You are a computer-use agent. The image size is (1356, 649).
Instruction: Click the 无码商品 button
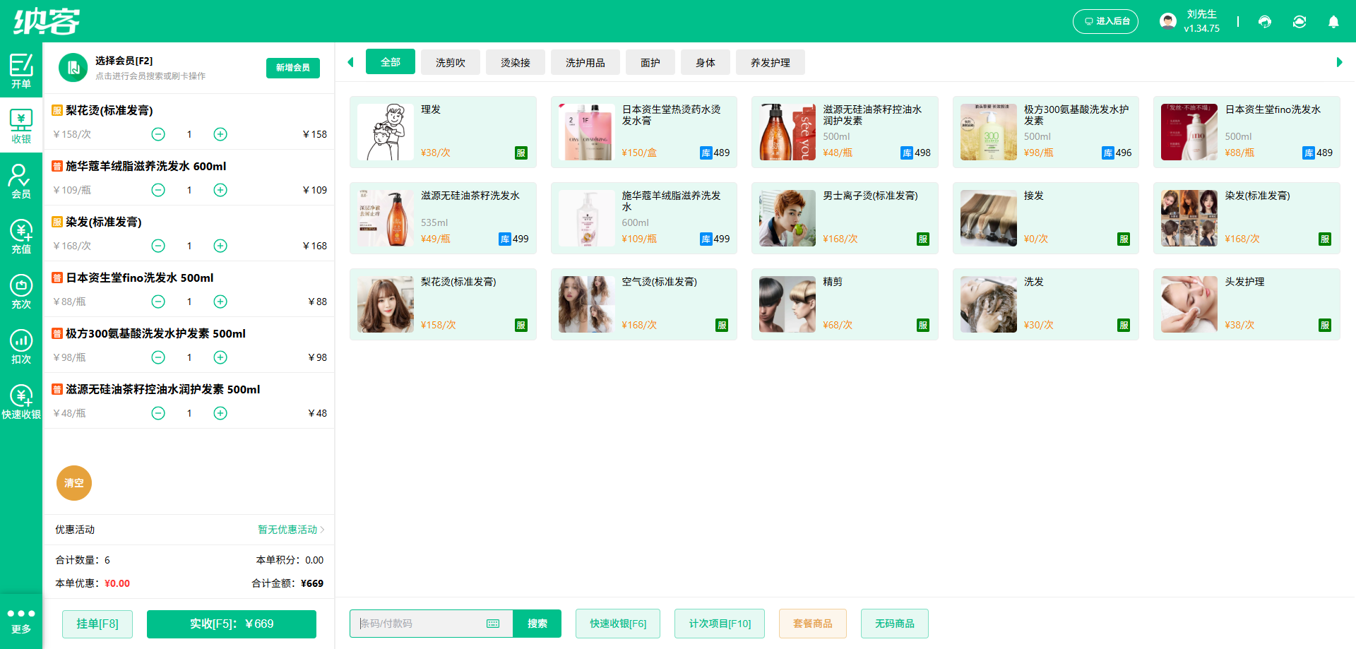click(895, 624)
